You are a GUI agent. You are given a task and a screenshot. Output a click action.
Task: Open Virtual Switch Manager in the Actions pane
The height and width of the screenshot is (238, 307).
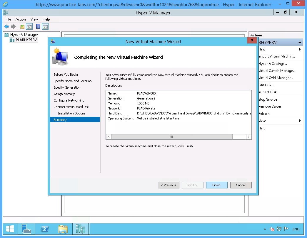[x=276, y=70]
